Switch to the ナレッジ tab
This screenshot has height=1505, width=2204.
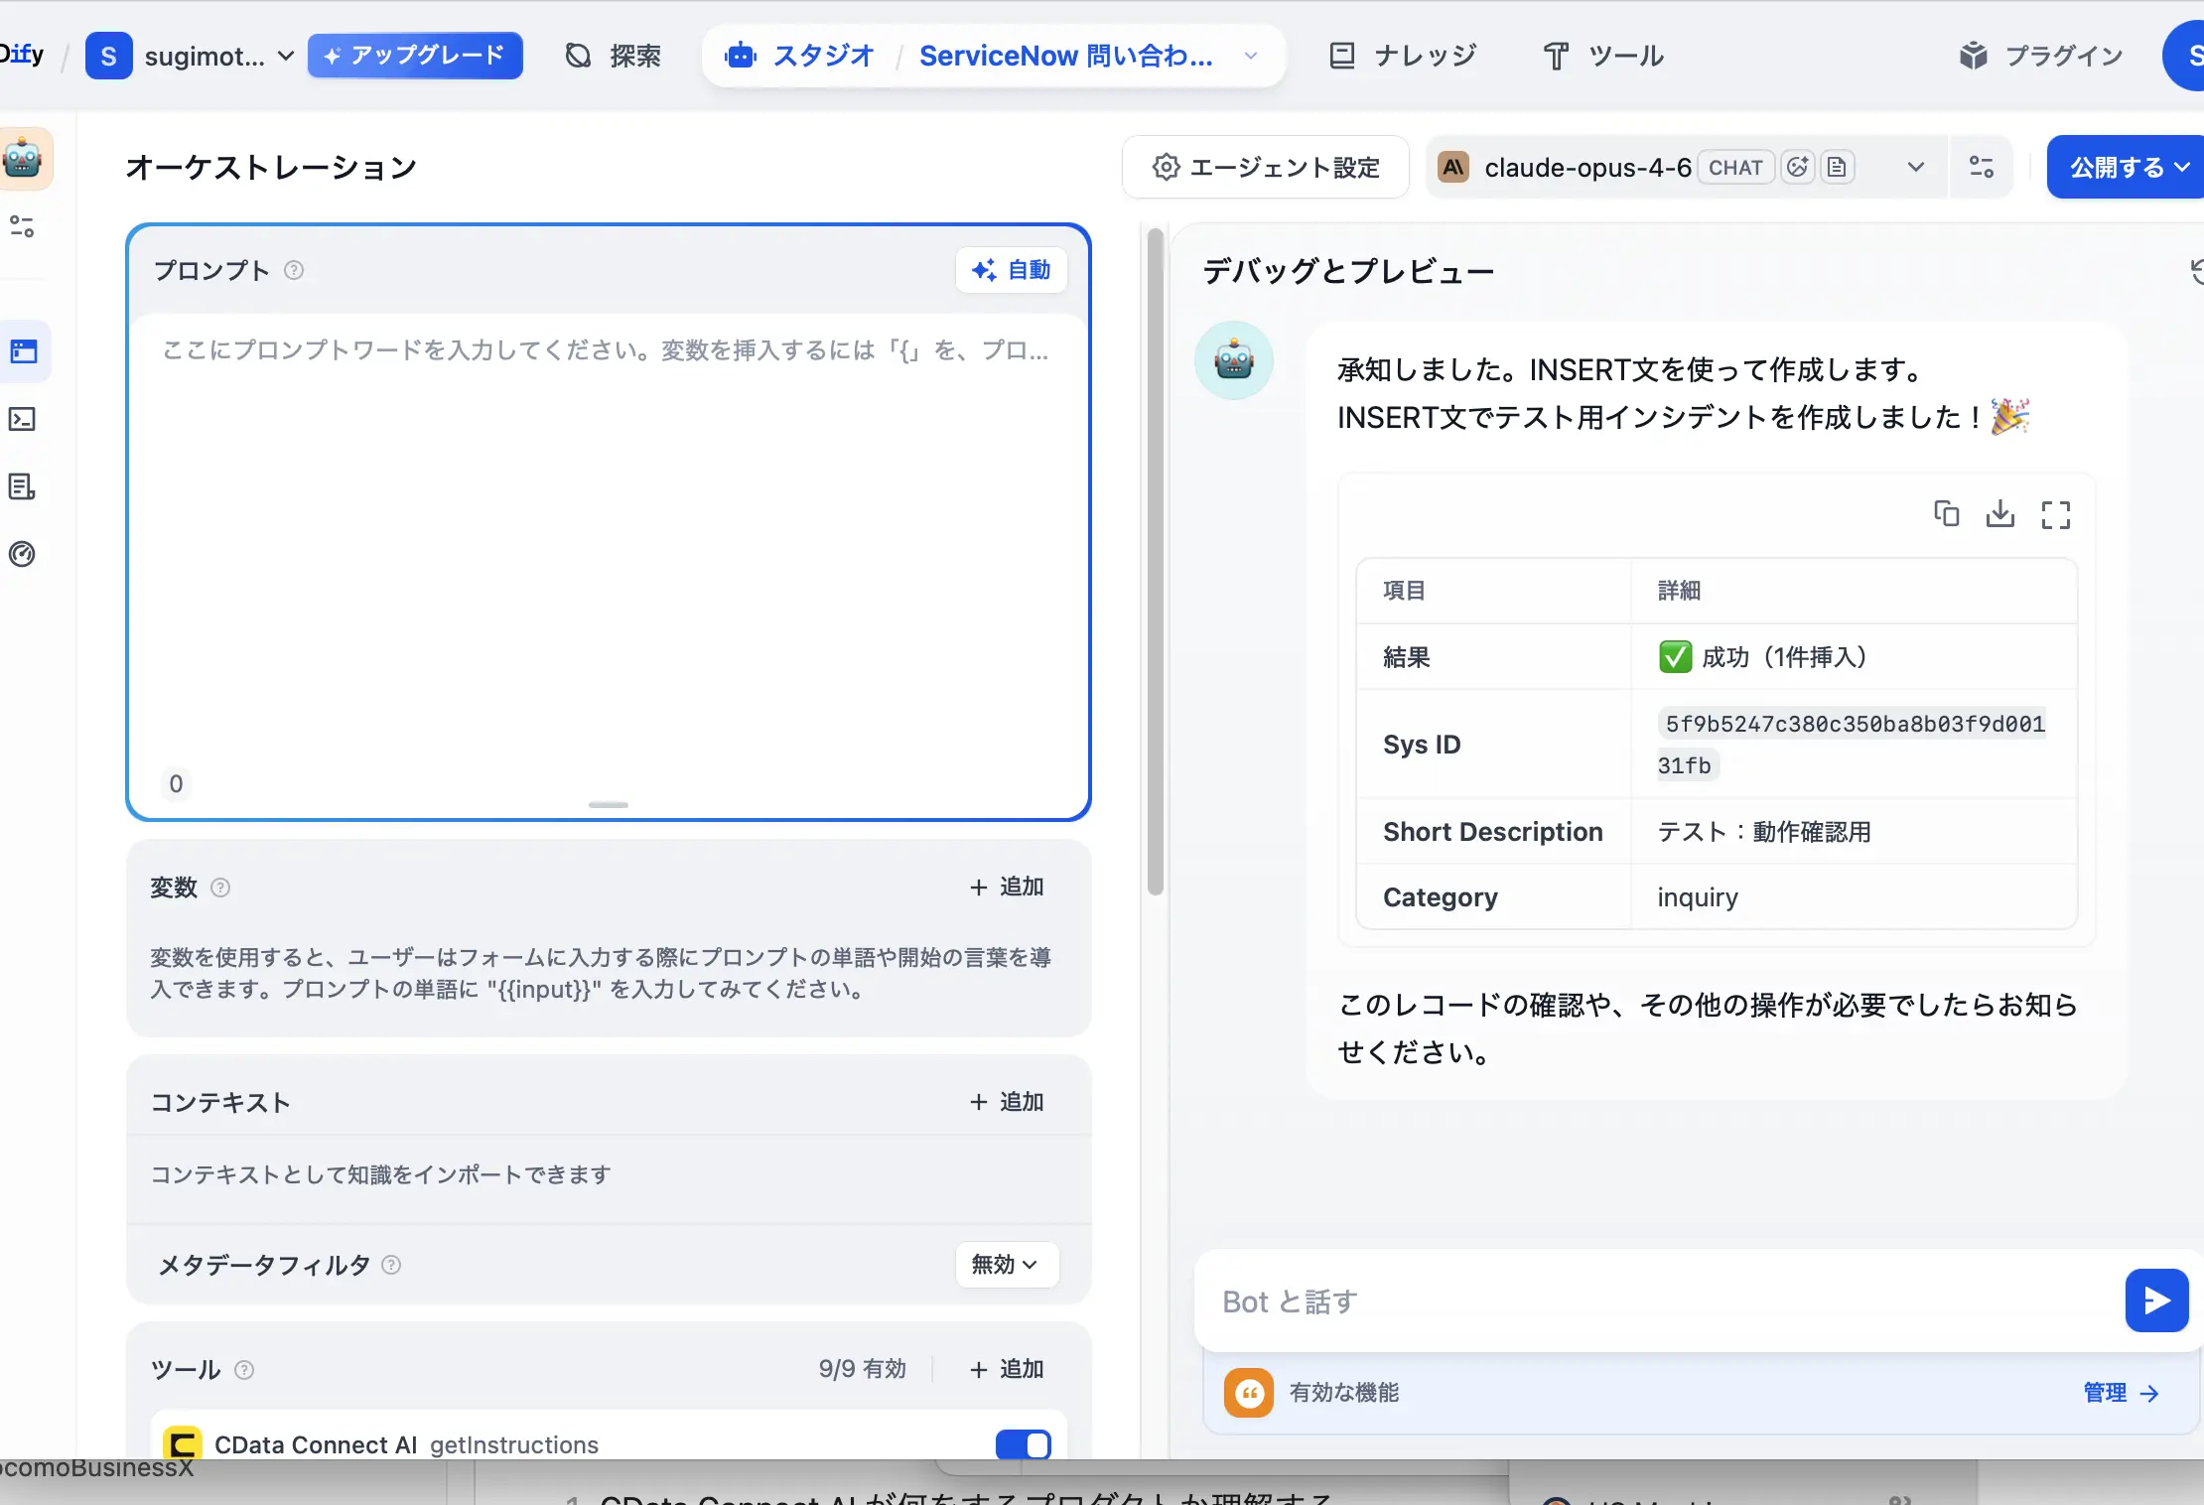(x=1404, y=56)
